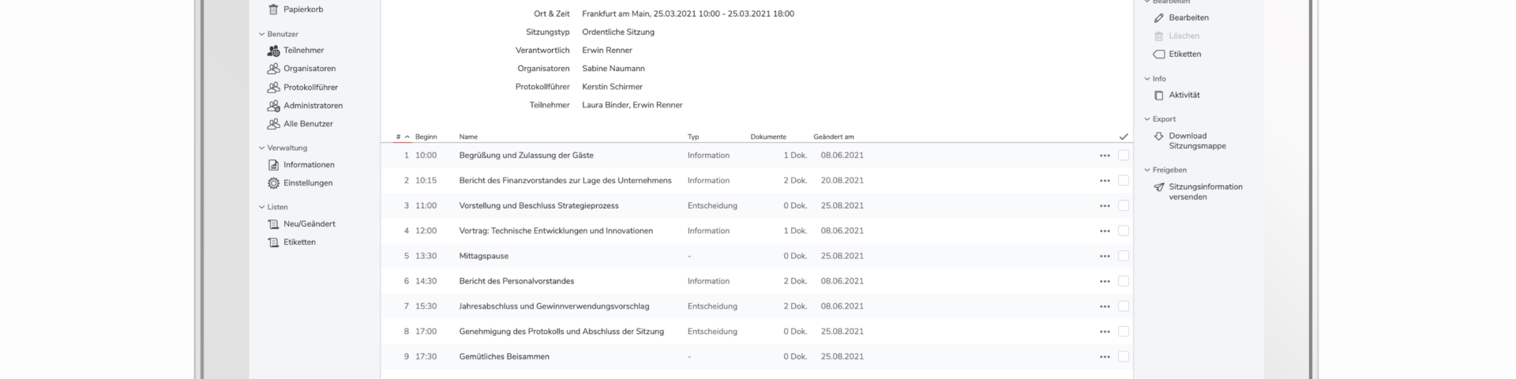Click the Einstellungen gear icon
The image size is (1516, 379).
click(x=273, y=183)
